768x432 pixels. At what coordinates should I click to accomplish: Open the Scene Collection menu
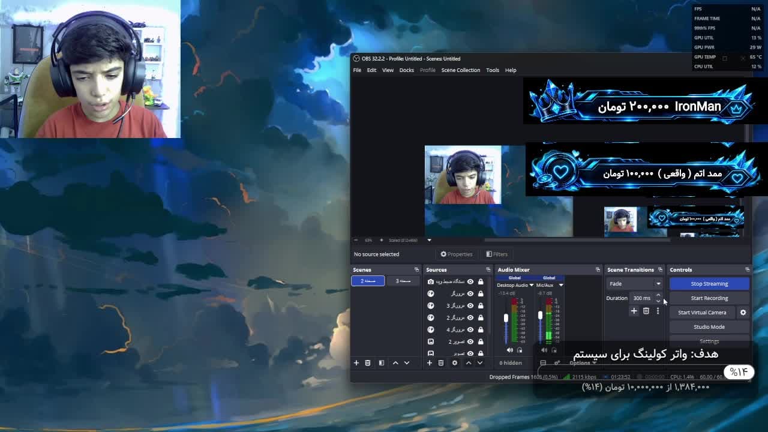pos(461,70)
